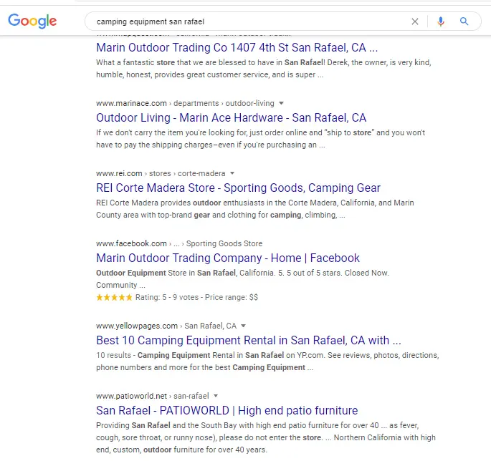Click the Google logo
The width and height of the screenshot is (491, 466).
click(x=32, y=21)
